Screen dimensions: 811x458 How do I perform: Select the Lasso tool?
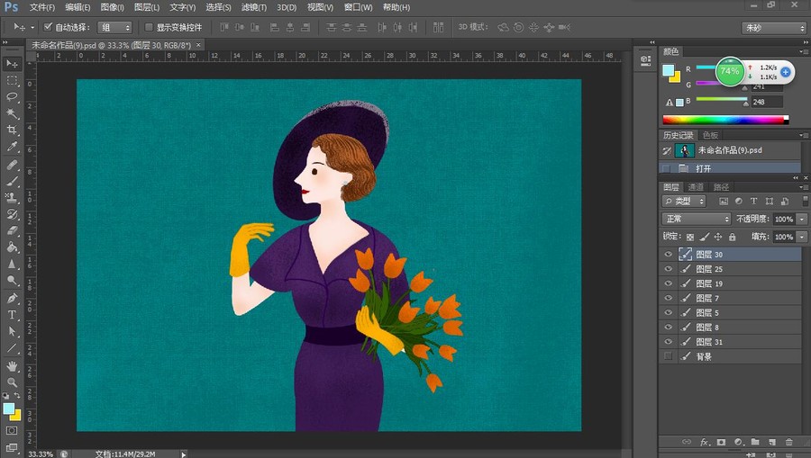tap(12, 97)
